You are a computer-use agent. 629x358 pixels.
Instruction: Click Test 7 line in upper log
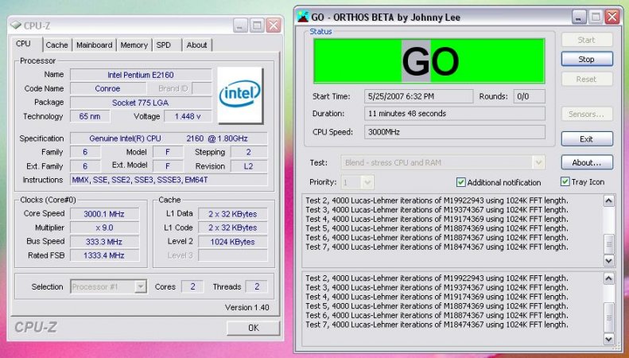coord(437,247)
